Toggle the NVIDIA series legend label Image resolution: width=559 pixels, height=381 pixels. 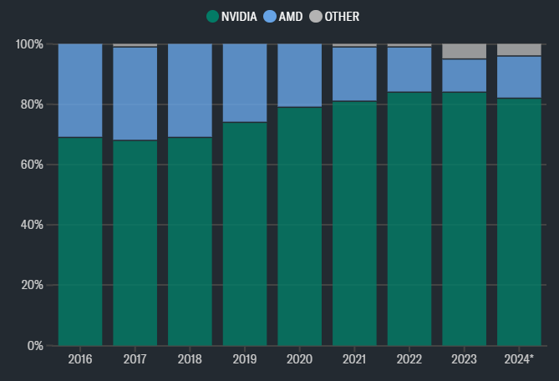(240, 16)
